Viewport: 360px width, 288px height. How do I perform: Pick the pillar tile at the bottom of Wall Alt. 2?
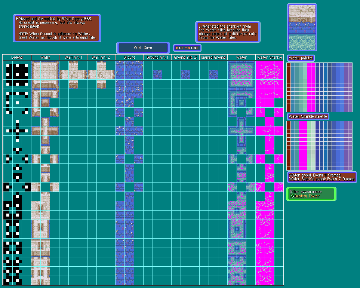tap(101, 84)
